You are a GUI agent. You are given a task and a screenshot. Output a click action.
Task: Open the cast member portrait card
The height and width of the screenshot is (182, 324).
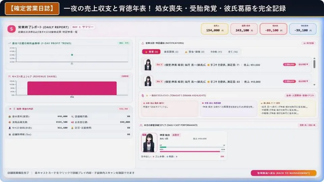[x=149, y=142]
